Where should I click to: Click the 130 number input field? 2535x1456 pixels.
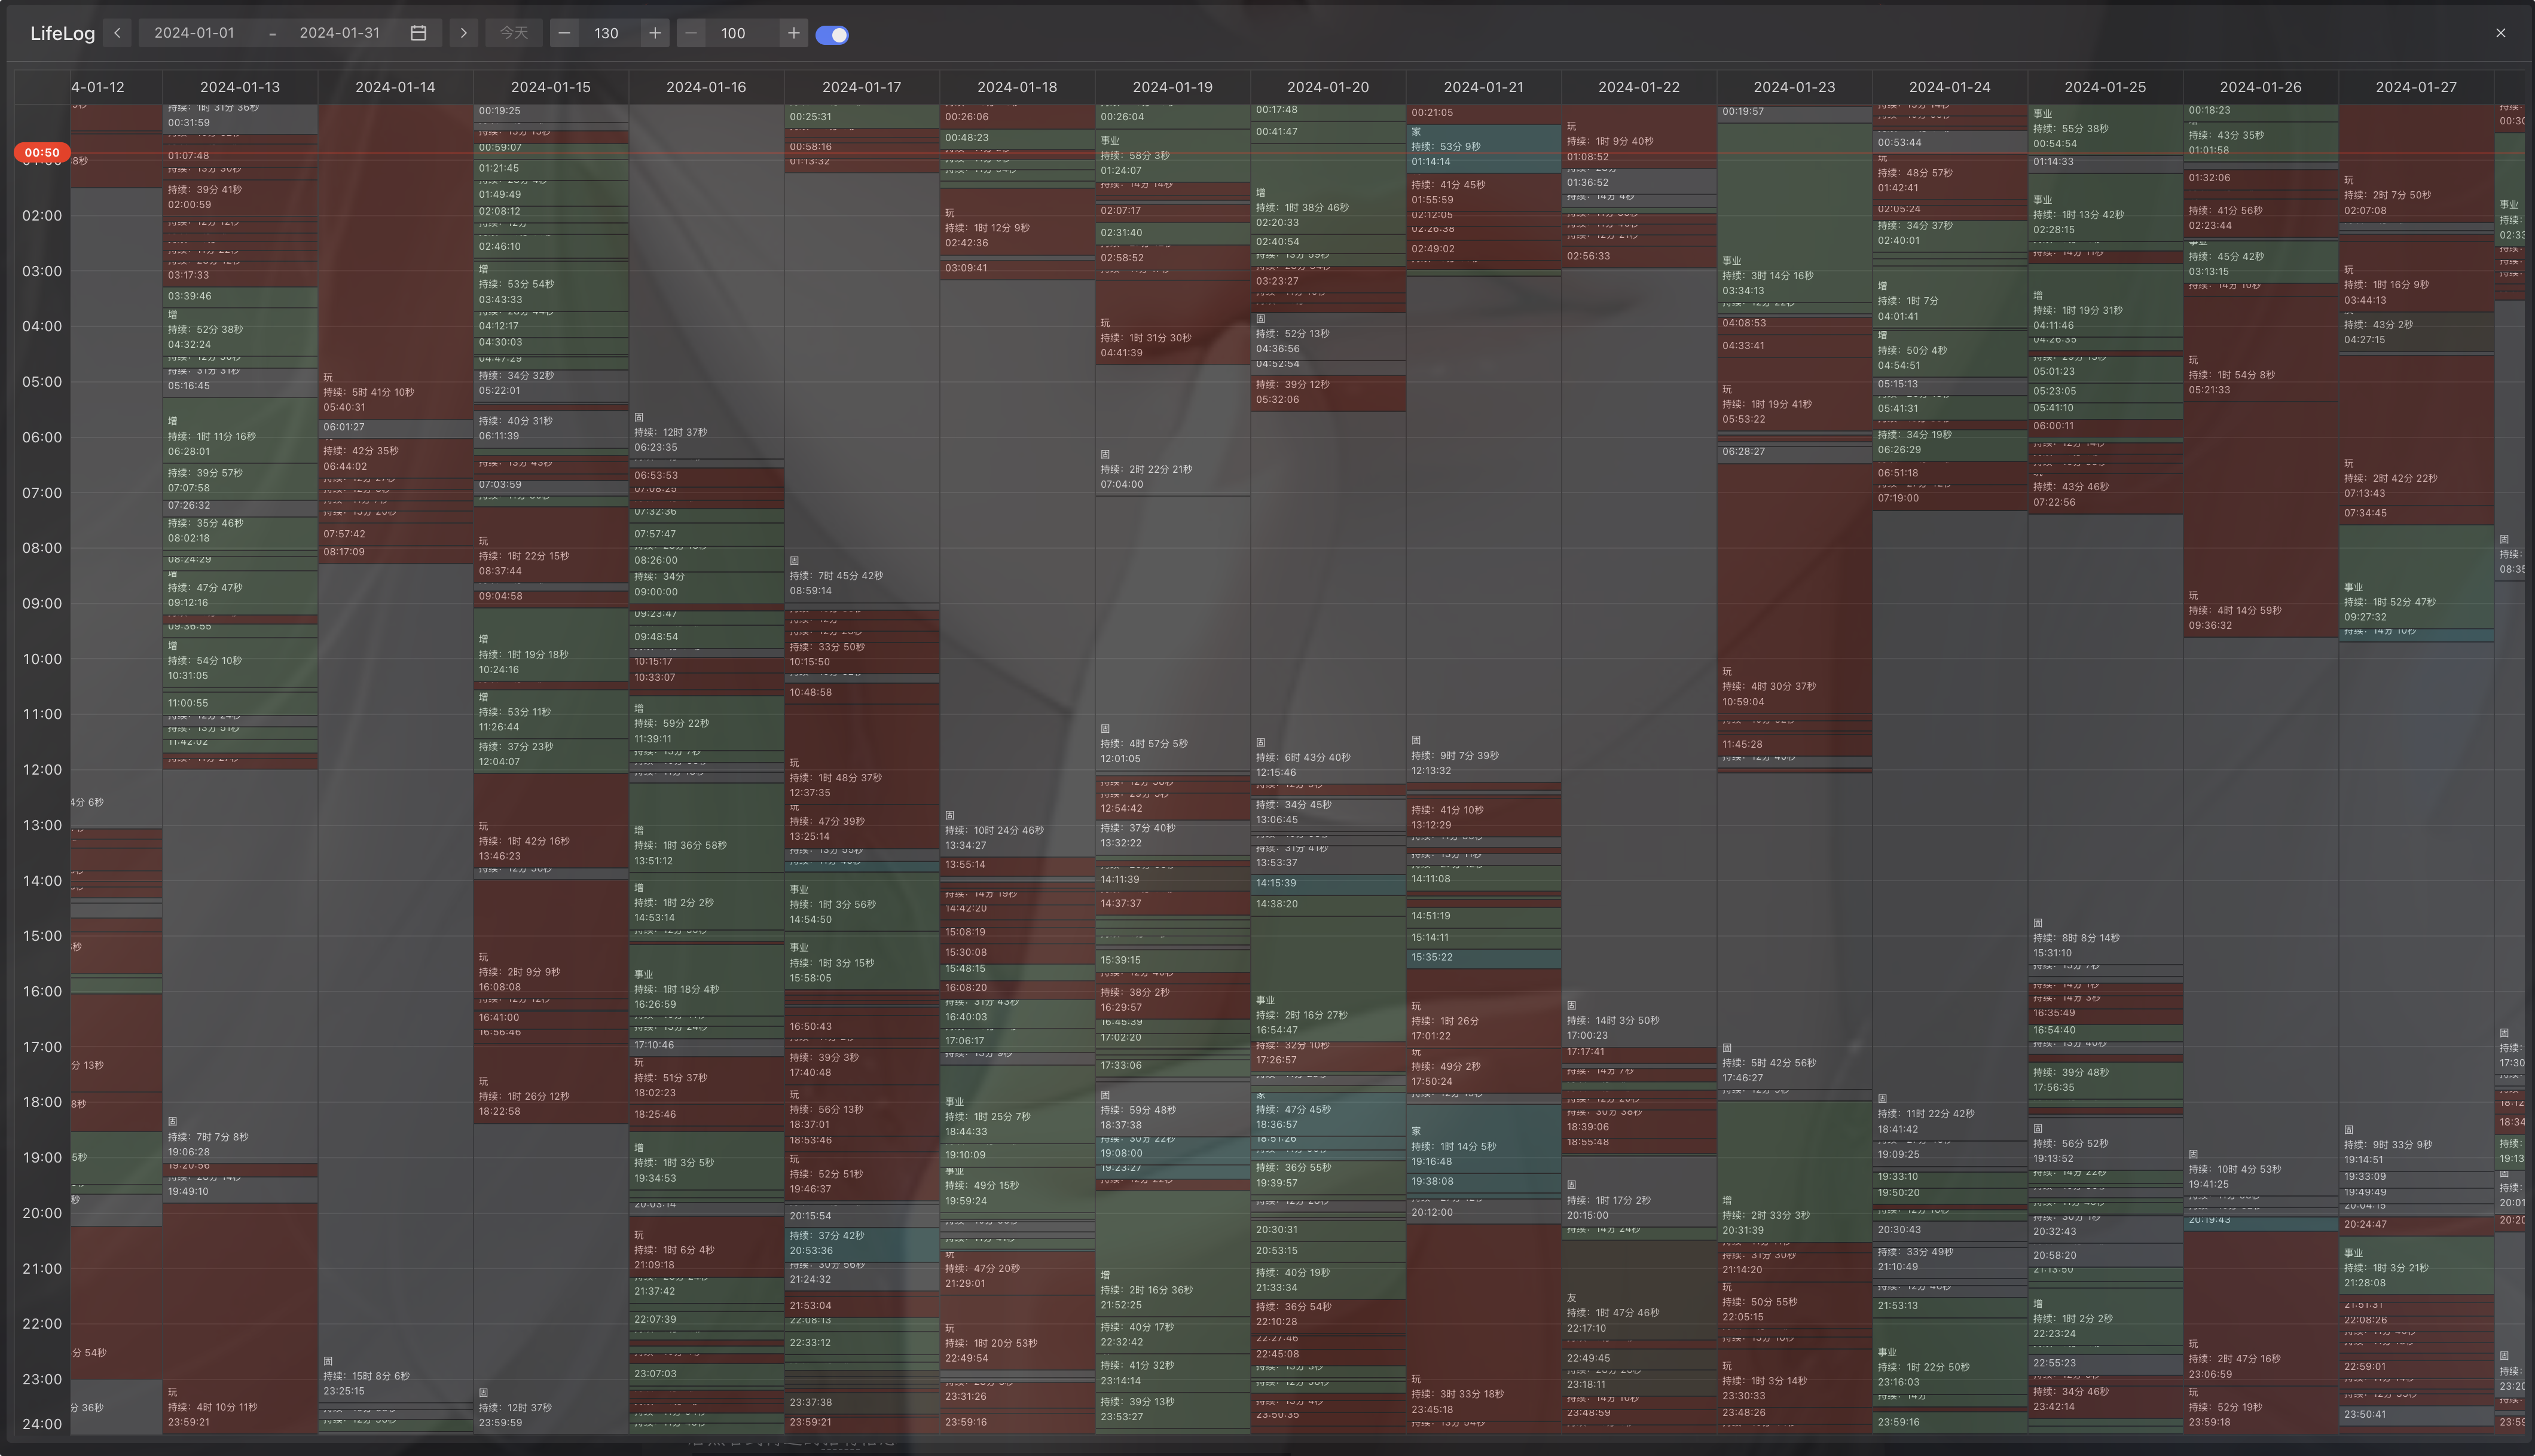607,33
